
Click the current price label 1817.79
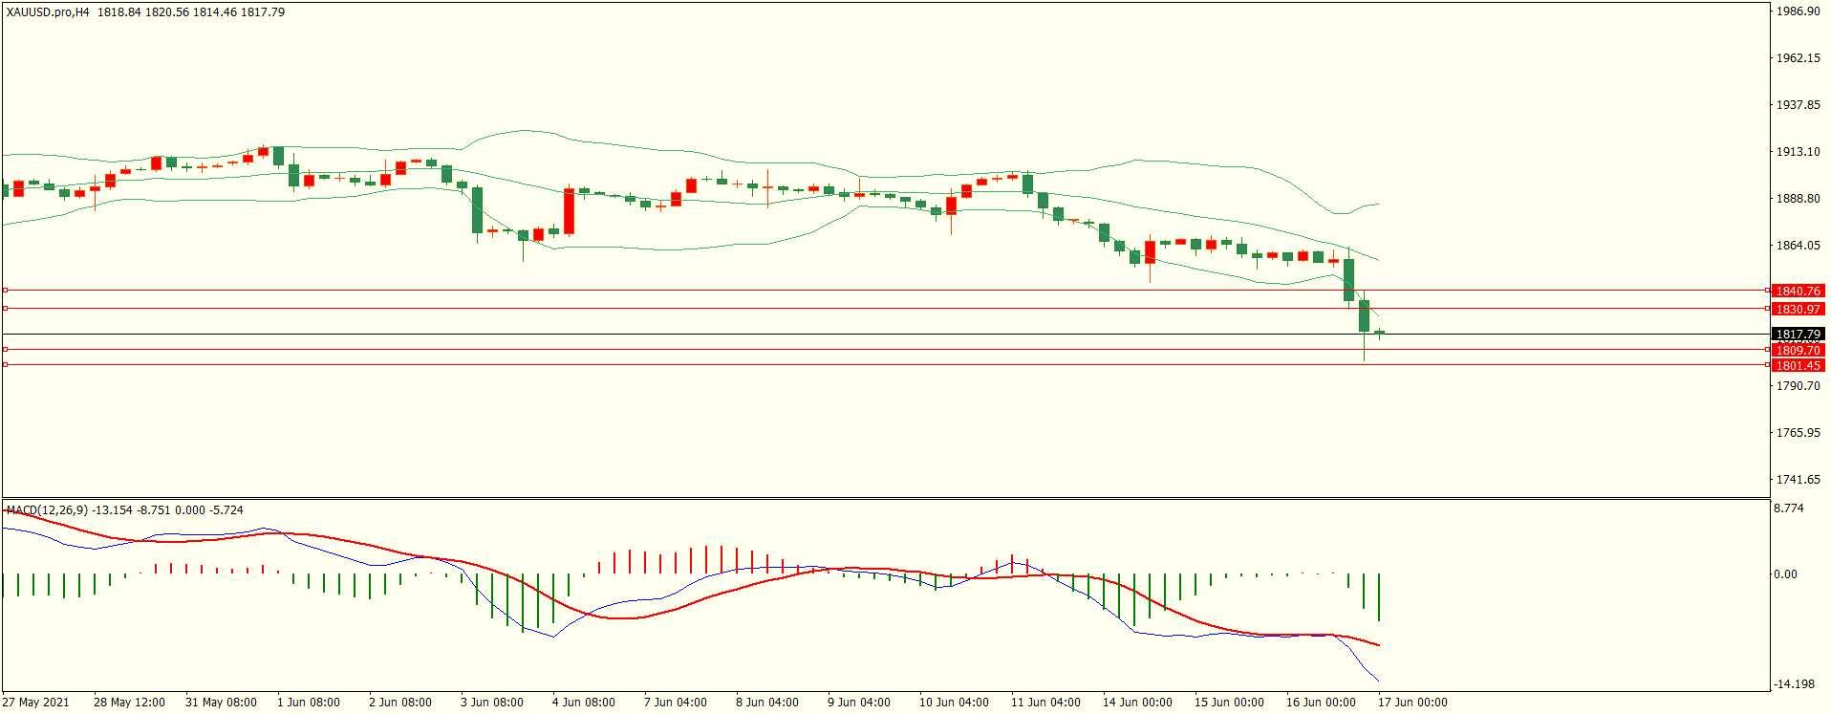[x=1798, y=335]
